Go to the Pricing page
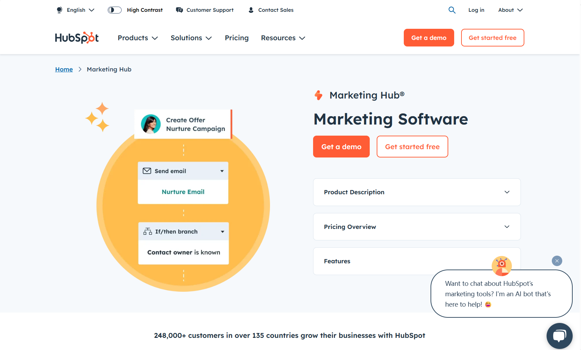This screenshot has width=581, height=350. tap(237, 38)
